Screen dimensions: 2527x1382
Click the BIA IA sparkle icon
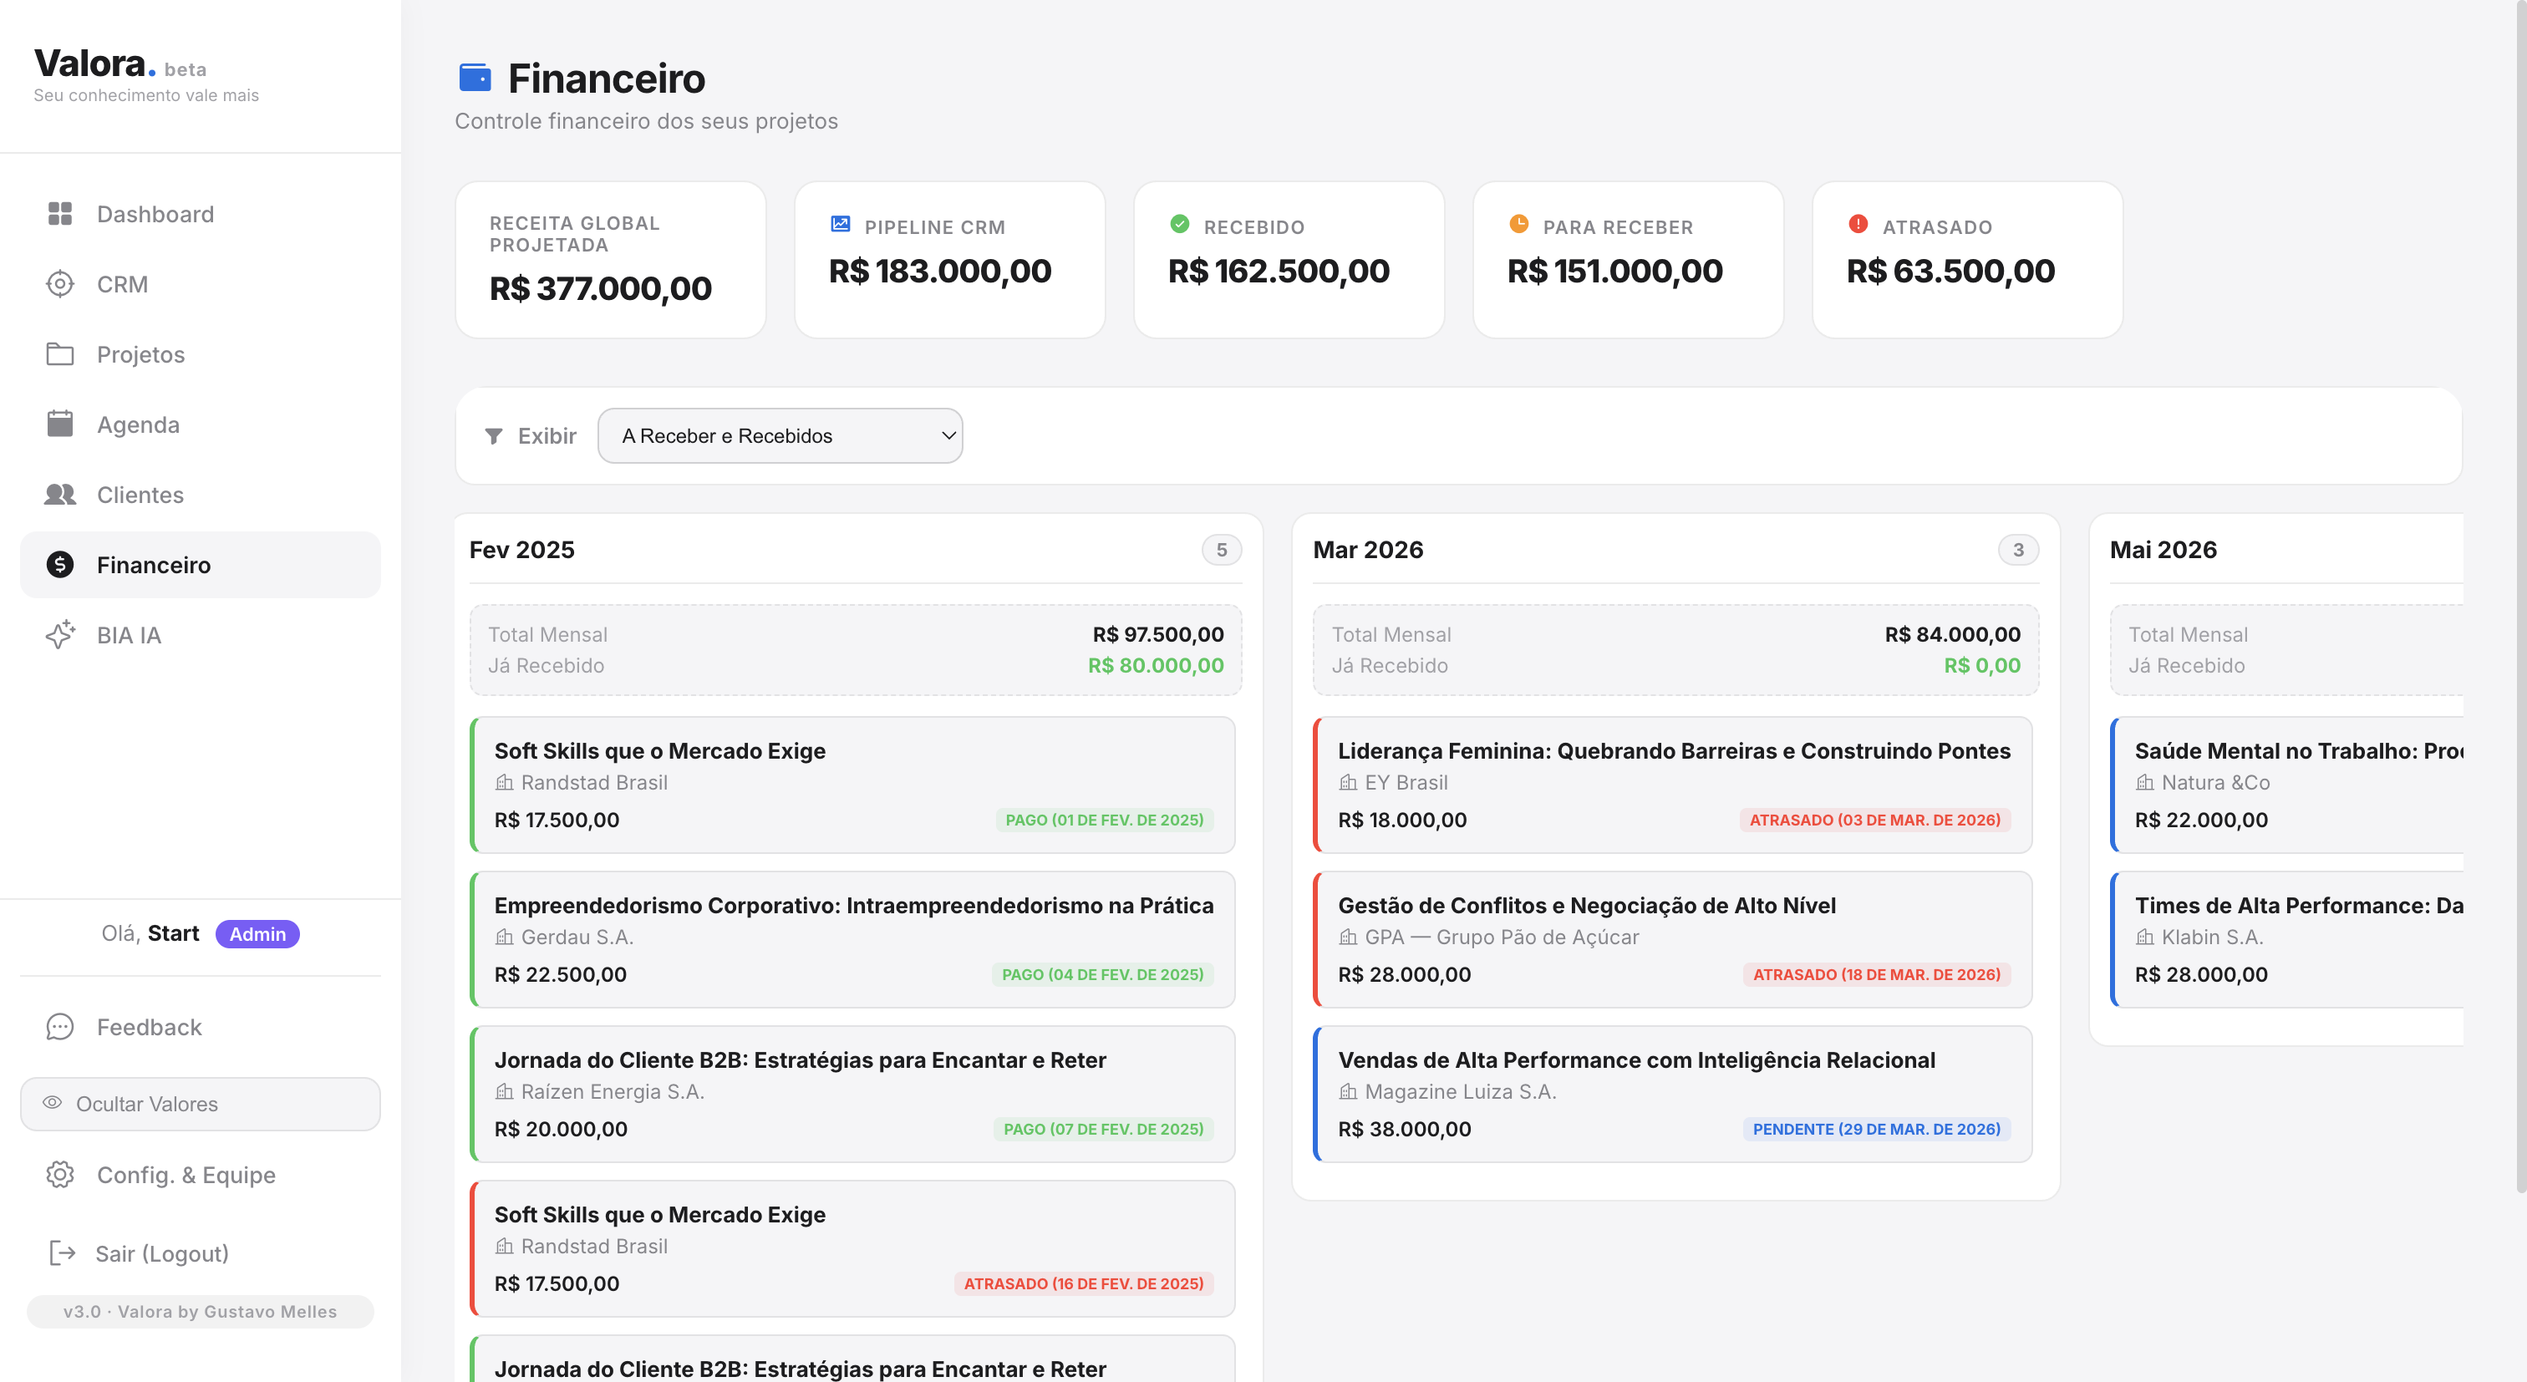[60, 635]
